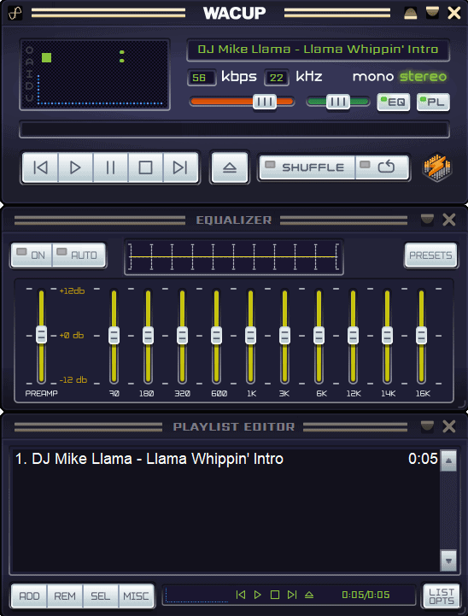Start playback with the main play button

coord(75,167)
